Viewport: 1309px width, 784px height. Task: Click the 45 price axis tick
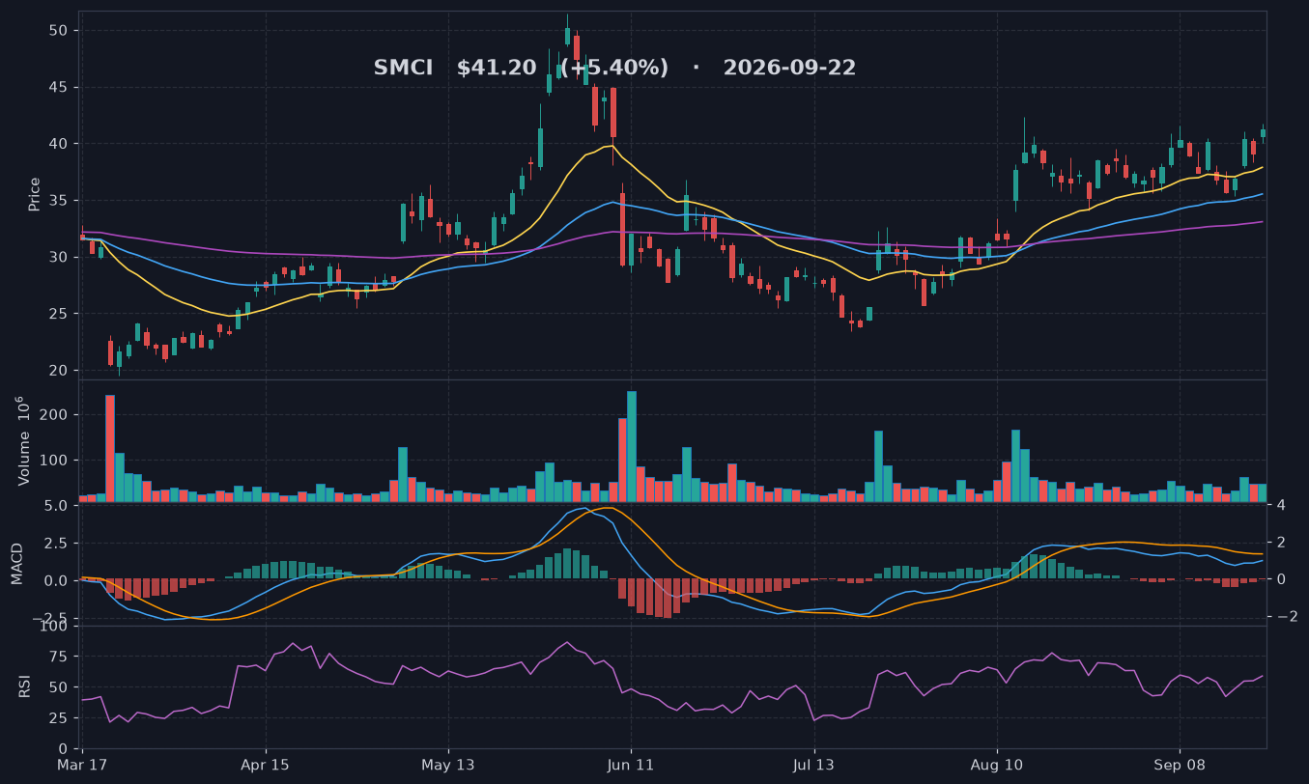(x=58, y=88)
